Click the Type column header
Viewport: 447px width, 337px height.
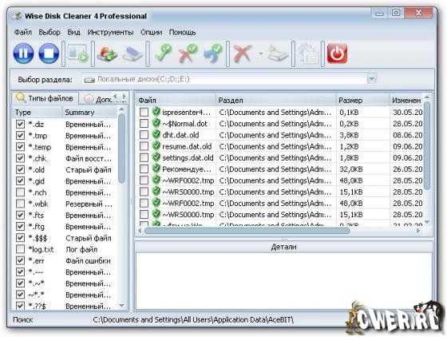(37, 113)
